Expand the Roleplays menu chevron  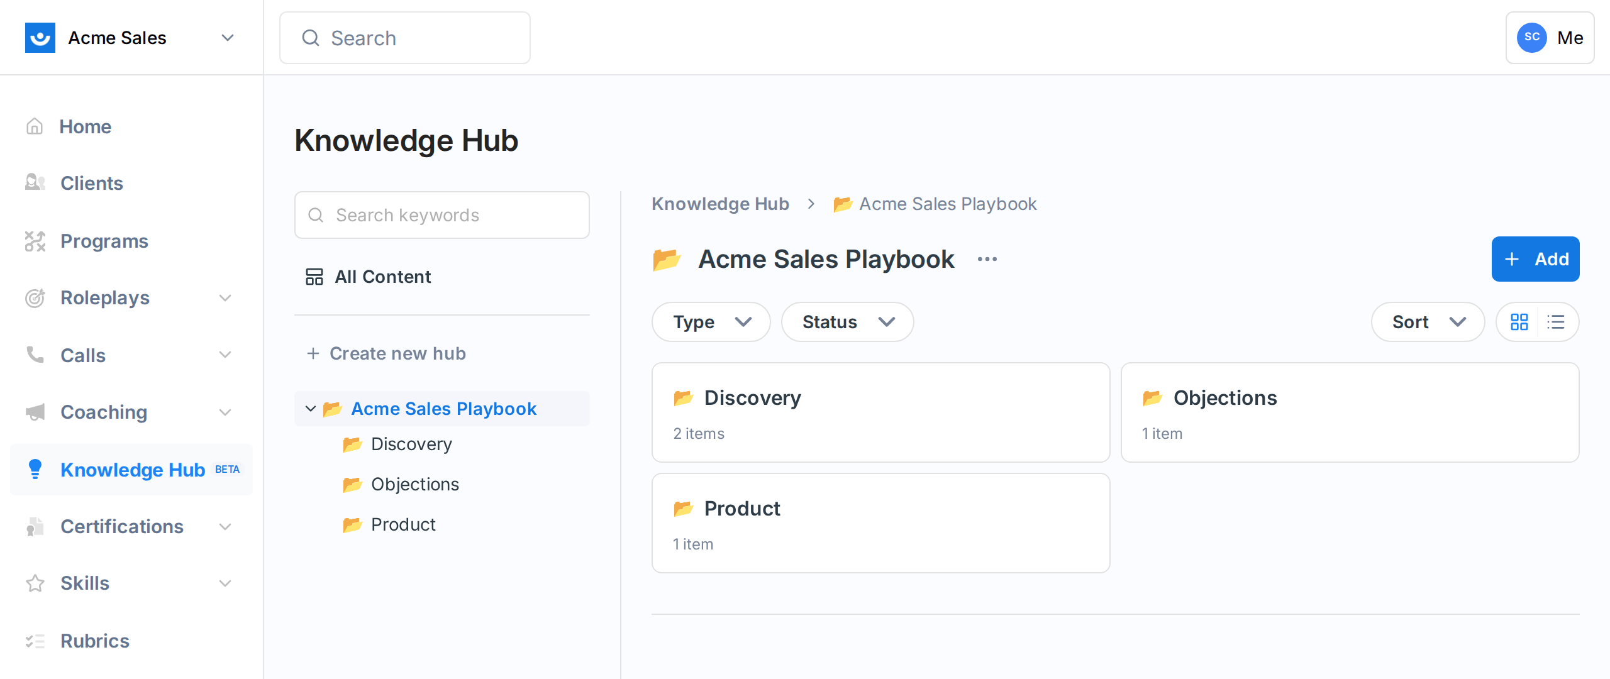click(x=225, y=297)
